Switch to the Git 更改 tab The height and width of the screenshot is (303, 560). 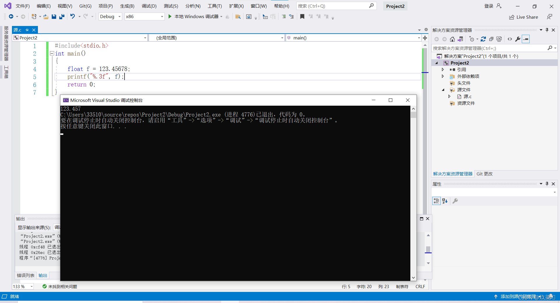coord(484,174)
